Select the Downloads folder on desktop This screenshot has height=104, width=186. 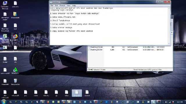[15, 15]
